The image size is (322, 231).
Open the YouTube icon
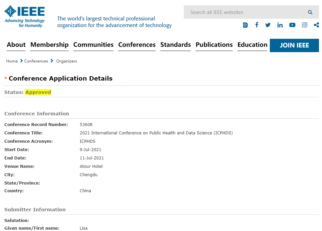click(292, 25)
